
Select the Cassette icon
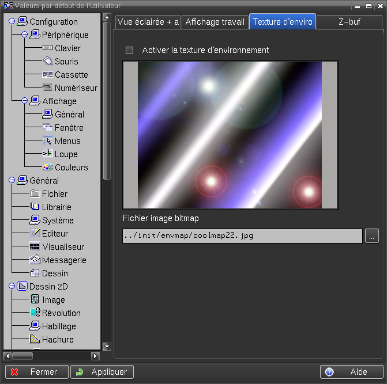tap(48, 74)
